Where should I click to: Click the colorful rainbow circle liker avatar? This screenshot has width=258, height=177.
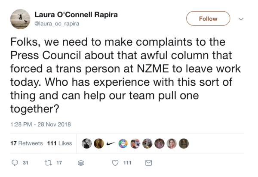(123, 143)
